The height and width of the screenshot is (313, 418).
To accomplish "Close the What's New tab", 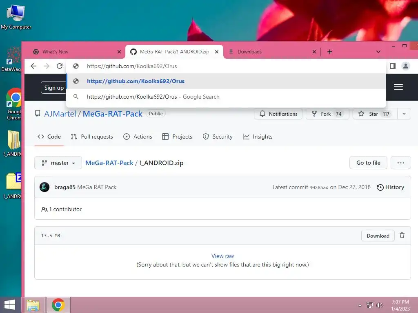I will pos(119,52).
